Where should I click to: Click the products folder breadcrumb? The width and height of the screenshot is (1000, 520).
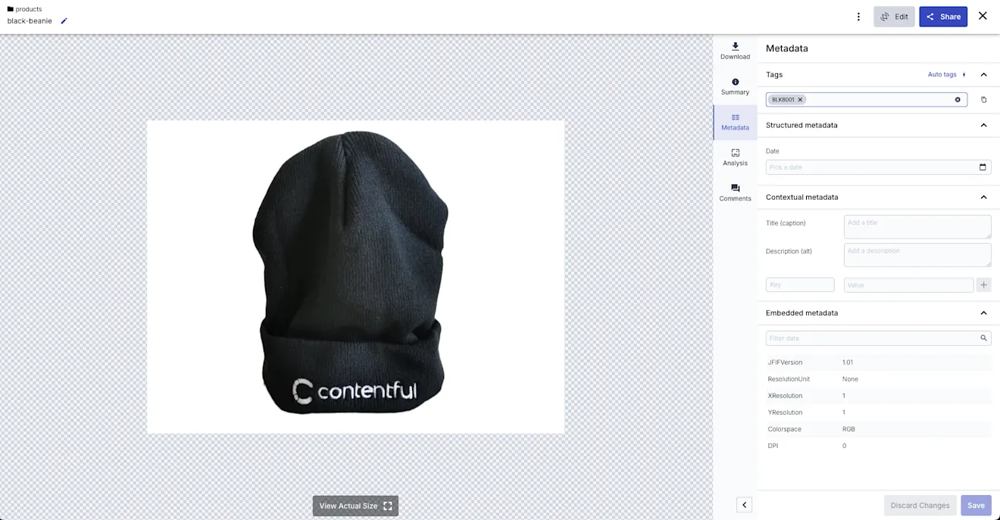29,9
